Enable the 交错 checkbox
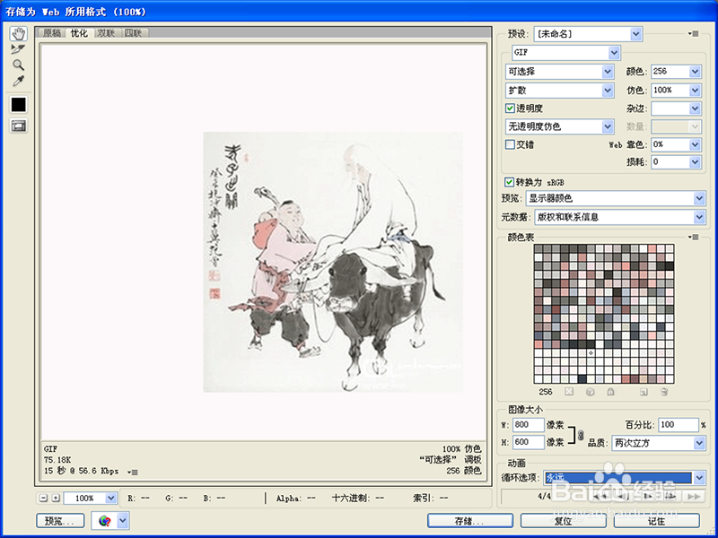Screen dimensions: 718x538 tap(510, 144)
